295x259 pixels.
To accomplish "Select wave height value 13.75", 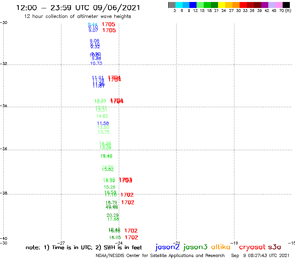I will (x=104, y=132).
